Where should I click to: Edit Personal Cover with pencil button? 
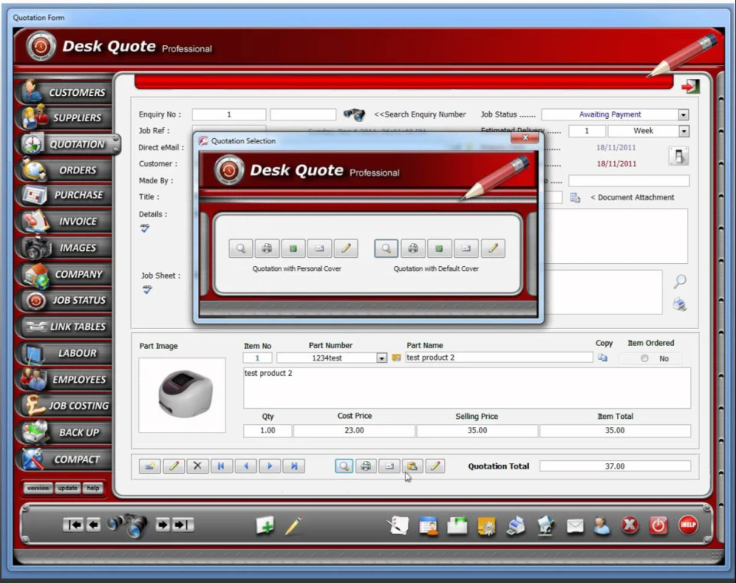pos(346,249)
